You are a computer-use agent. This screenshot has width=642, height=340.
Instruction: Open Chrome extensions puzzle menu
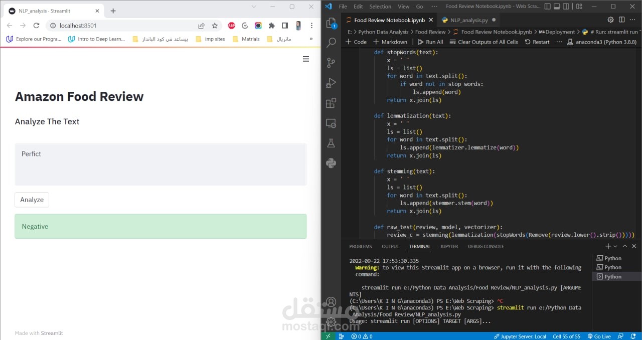click(271, 26)
